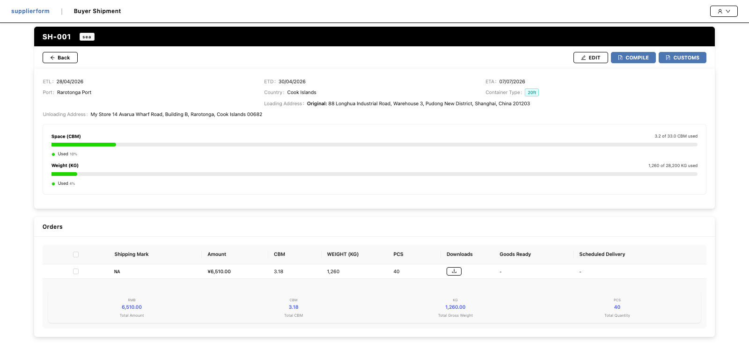This screenshot has width=749, height=364.
Task: Click the 3.2 of 33.0 CBM used label
Action: tap(676, 136)
